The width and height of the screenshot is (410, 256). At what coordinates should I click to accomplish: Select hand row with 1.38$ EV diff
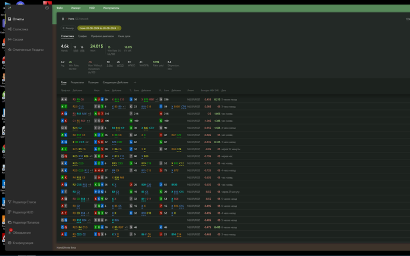(x=233, y=120)
